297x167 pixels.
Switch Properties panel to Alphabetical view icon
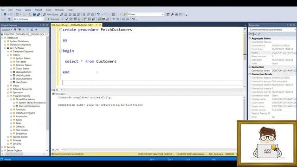254,34
